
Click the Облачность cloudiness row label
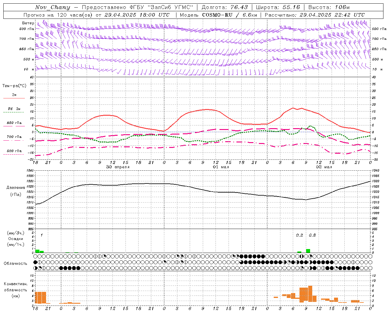[x=15, y=264]
